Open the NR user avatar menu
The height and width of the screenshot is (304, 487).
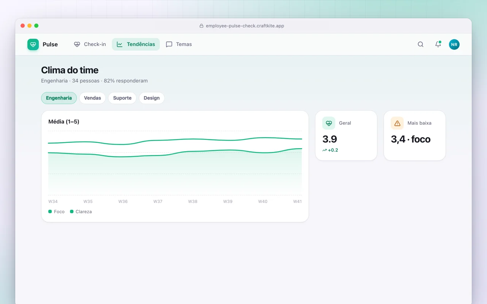[454, 44]
